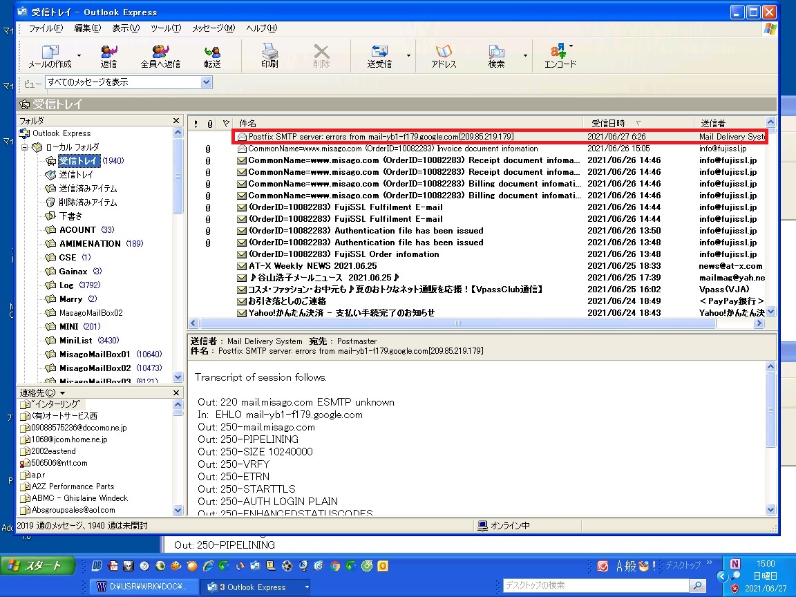Open the メッセージ(M) menu
Screen dimensions: 796x597
coord(214,28)
